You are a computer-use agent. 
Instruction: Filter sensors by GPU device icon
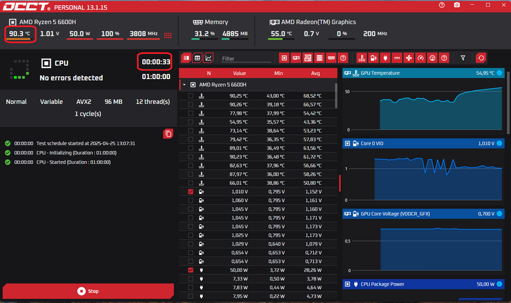(x=296, y=58)
